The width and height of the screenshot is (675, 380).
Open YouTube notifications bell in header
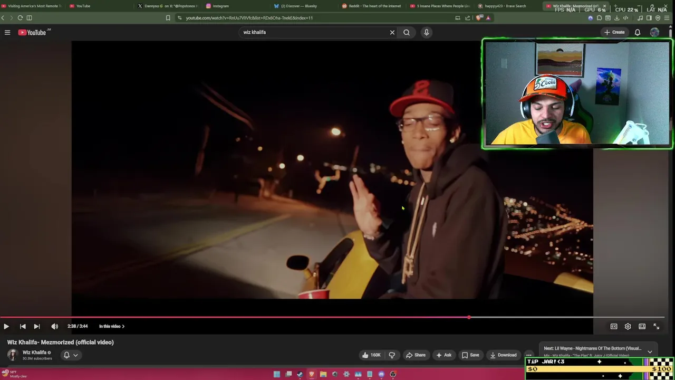(638, 32)
